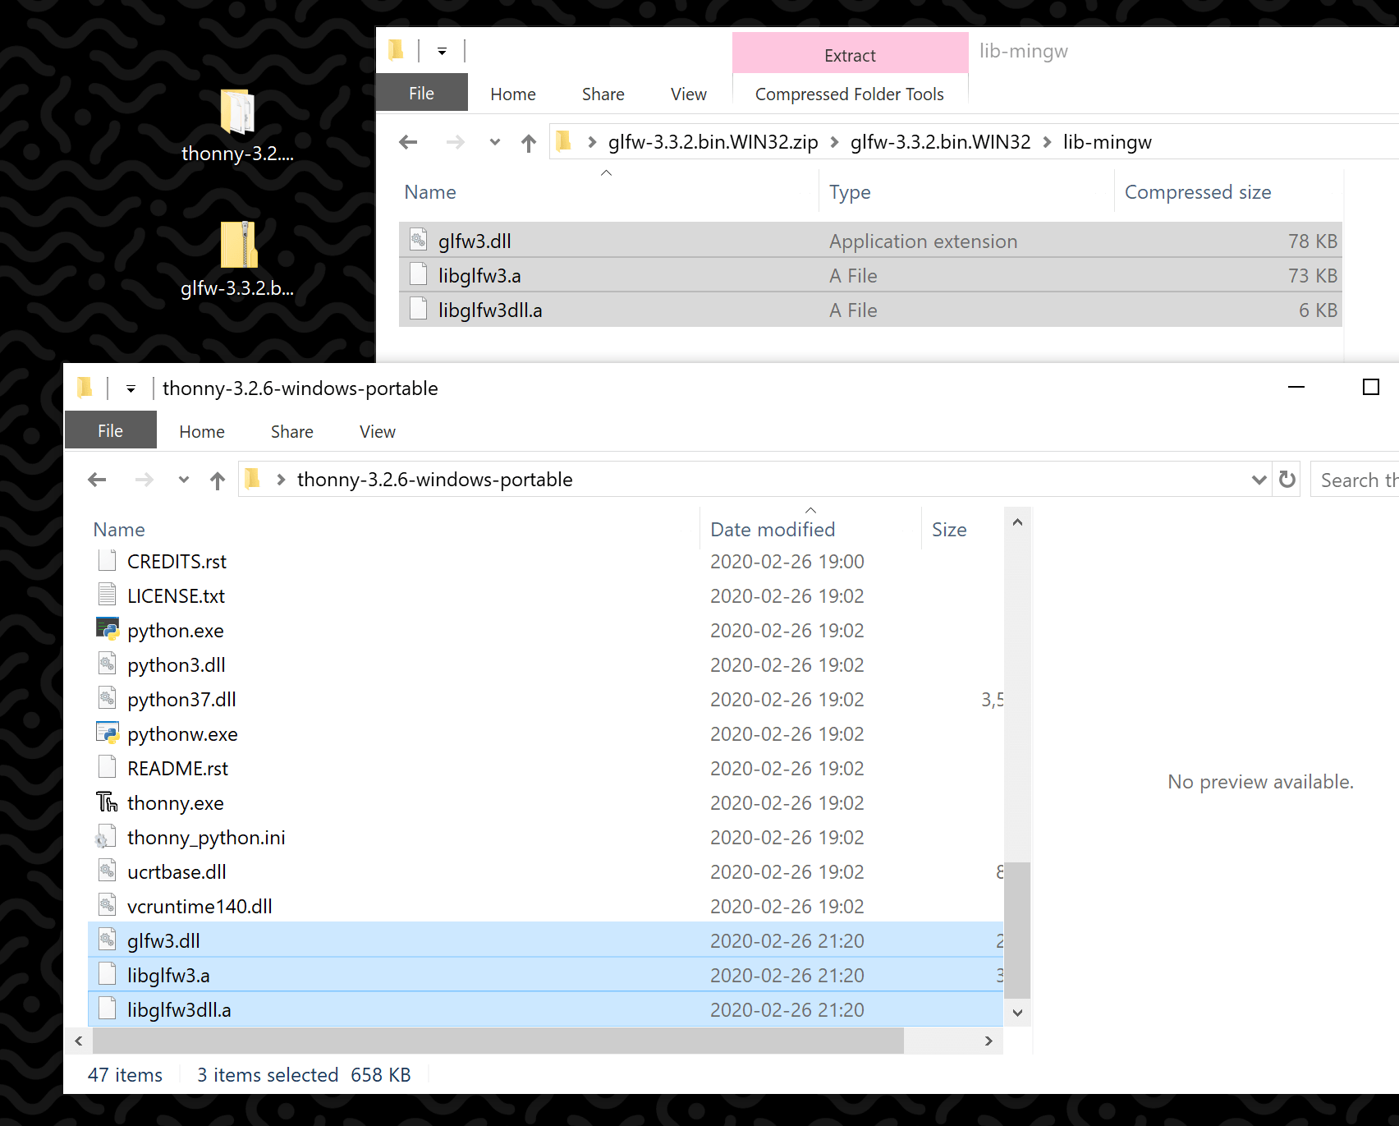The width and height of the screenshot is (1399, 1126).
Task: Select python37.dll file
Action: coord(545,699)
